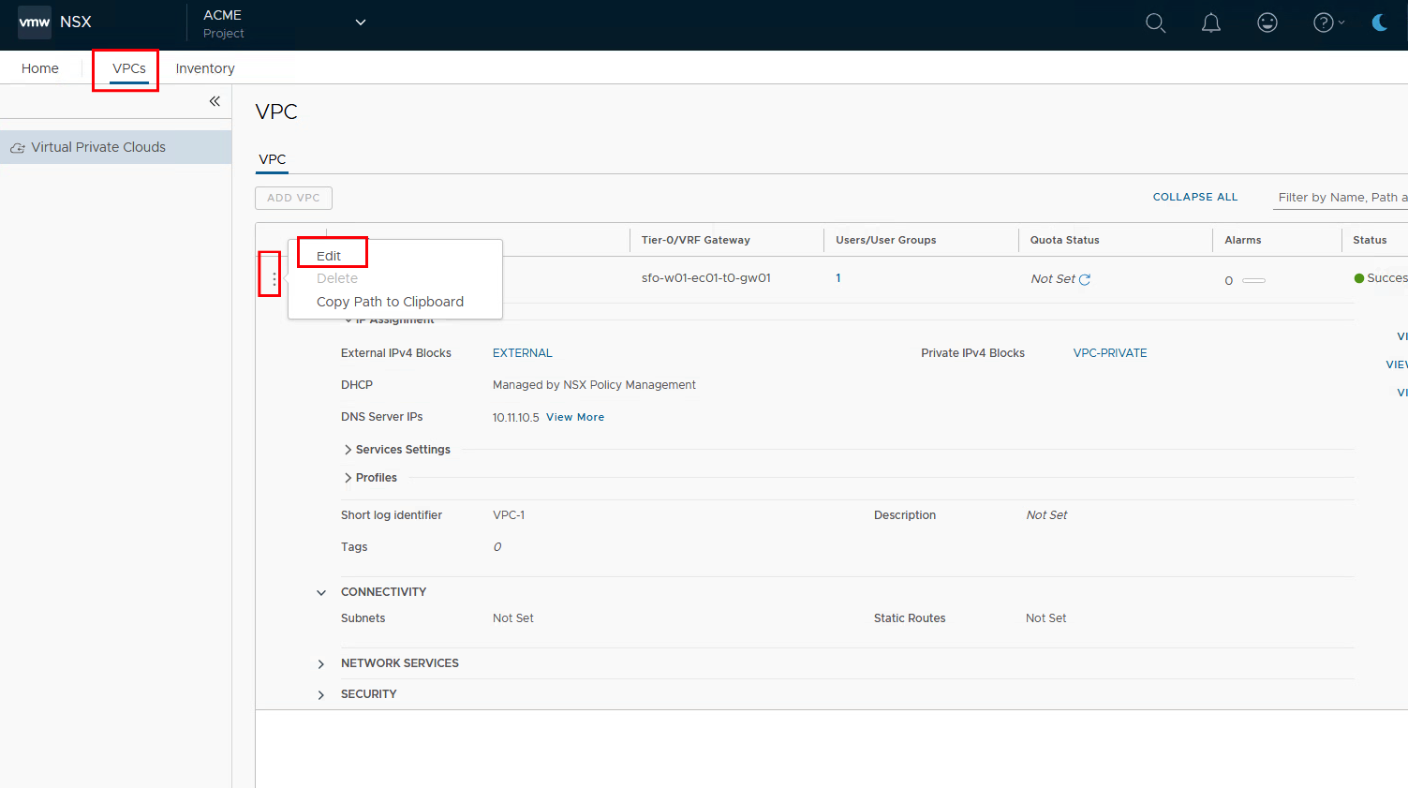Click COLLAPSE ALL button

coord(1194,197)
